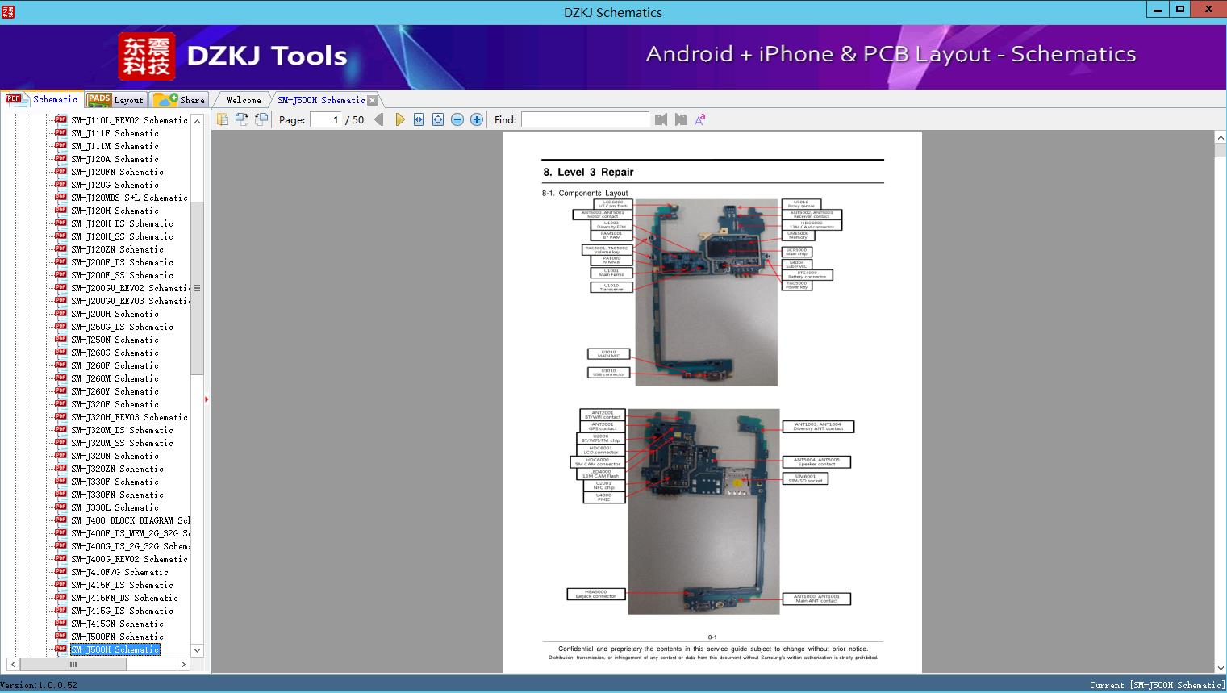This screenshot has height=693, width=1227.
Task: Click the tree's vertical scrollbar thumb
Action: 197,288
